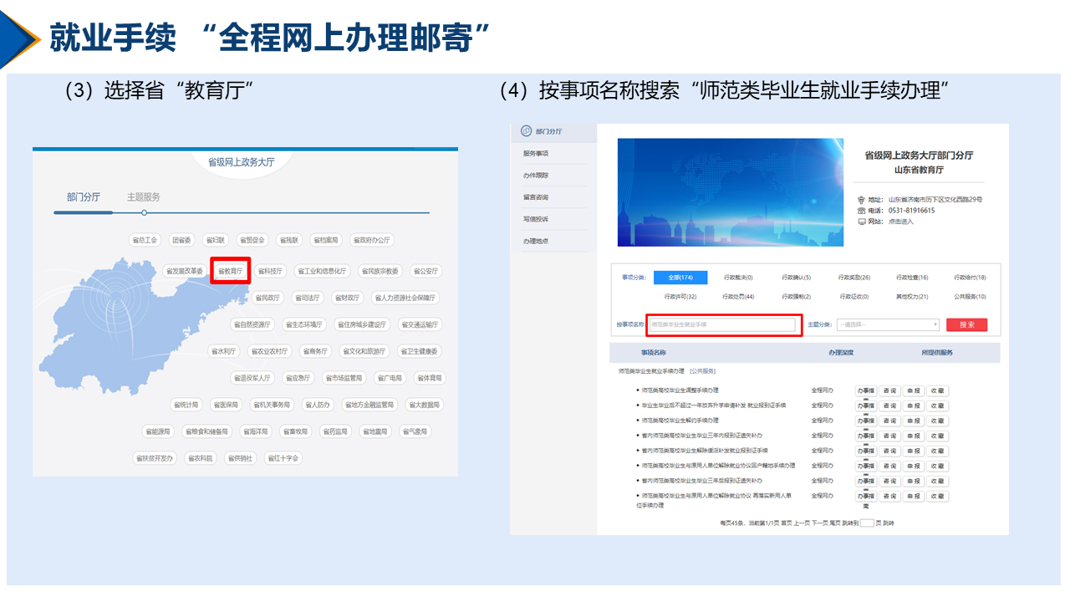Click the 部门分厅 sidebar header icon
Screen dimensions: 1070x602
click(526, 131)
